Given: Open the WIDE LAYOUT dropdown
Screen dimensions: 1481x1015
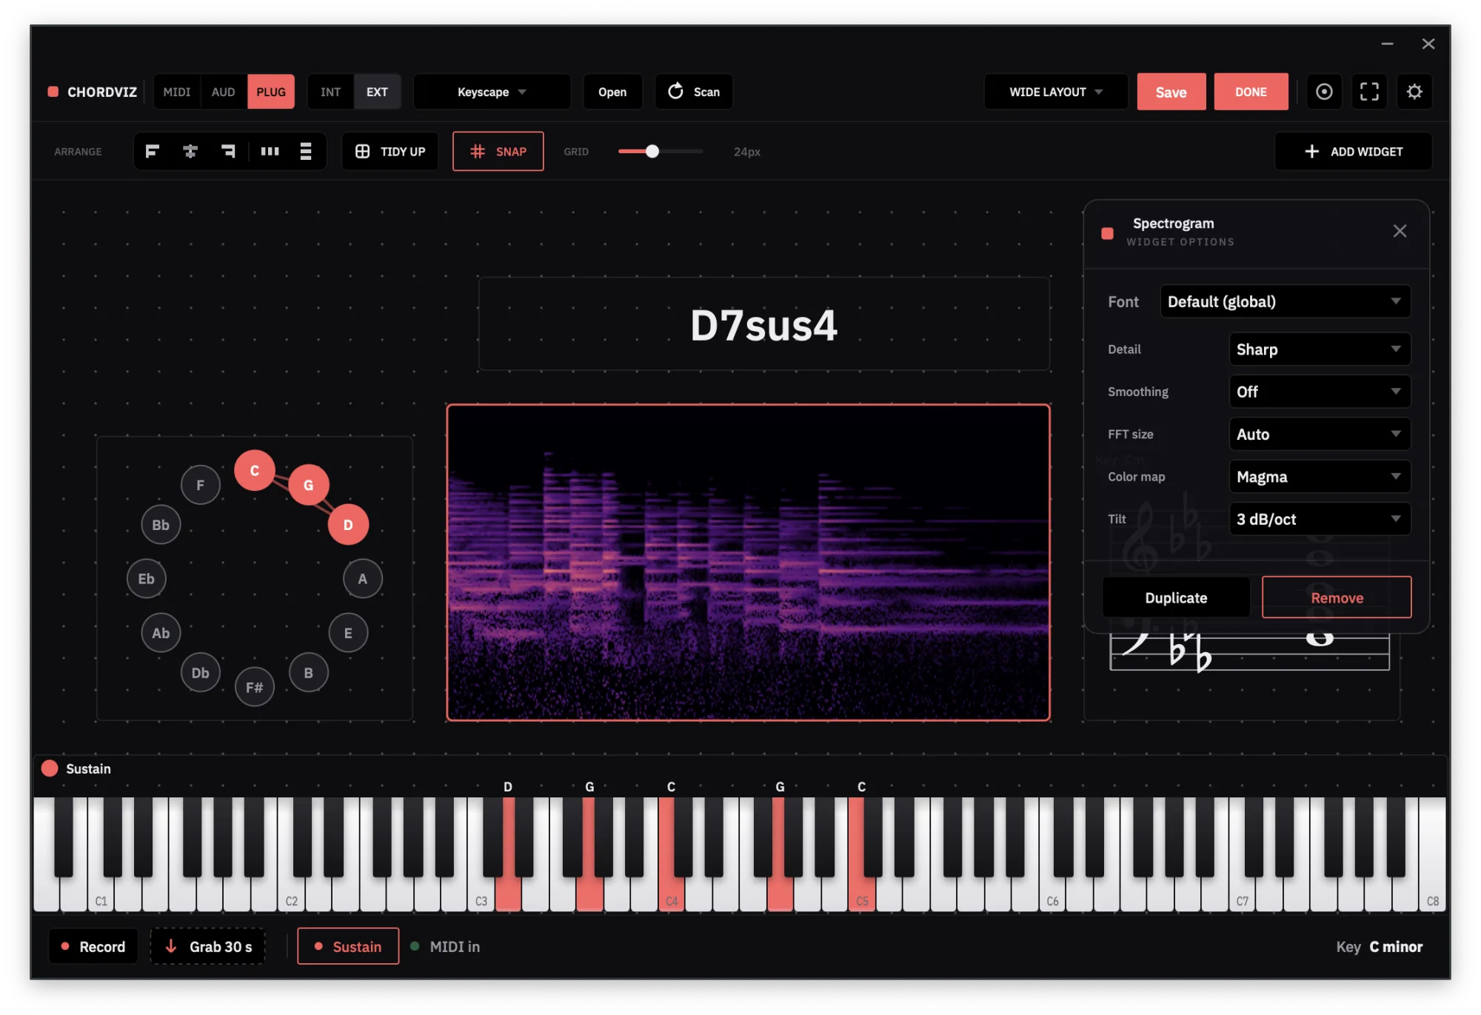Looking at the screenshot, I should (x=1055, y=92).
